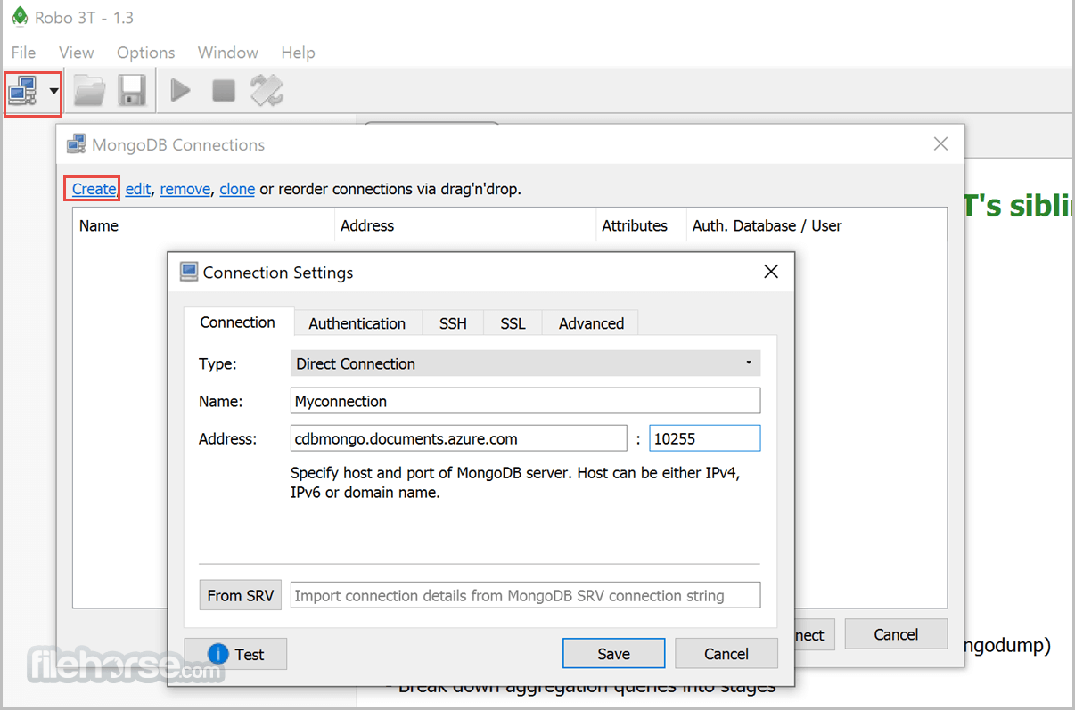Close the Connection Settings dialog
This screenshot has width=1075, height=710.
[771, 272]
